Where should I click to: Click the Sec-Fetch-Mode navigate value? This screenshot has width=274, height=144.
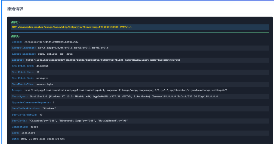tap(42, 78)
